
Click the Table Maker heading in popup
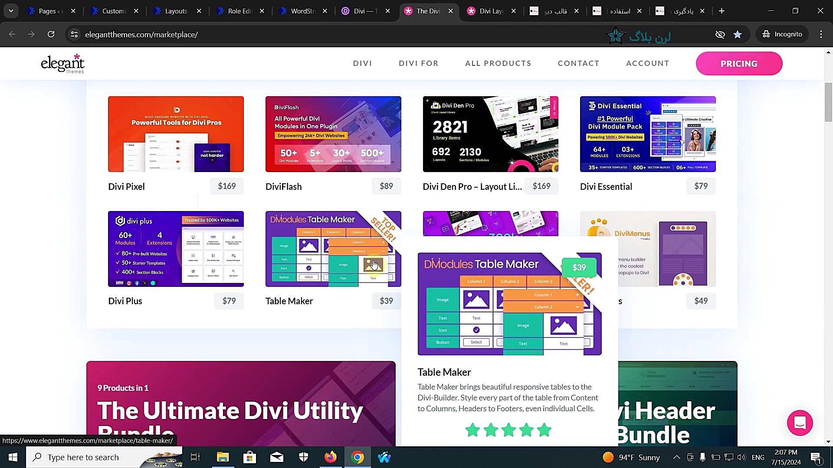pos(444,372)
